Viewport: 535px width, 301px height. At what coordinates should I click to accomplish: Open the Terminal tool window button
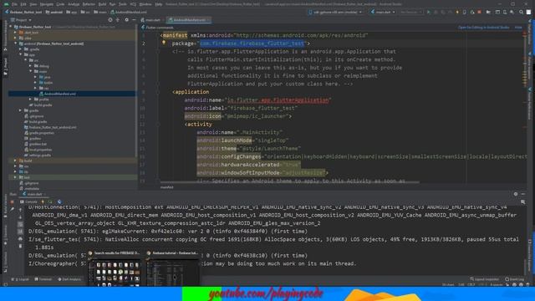(43, 279)
